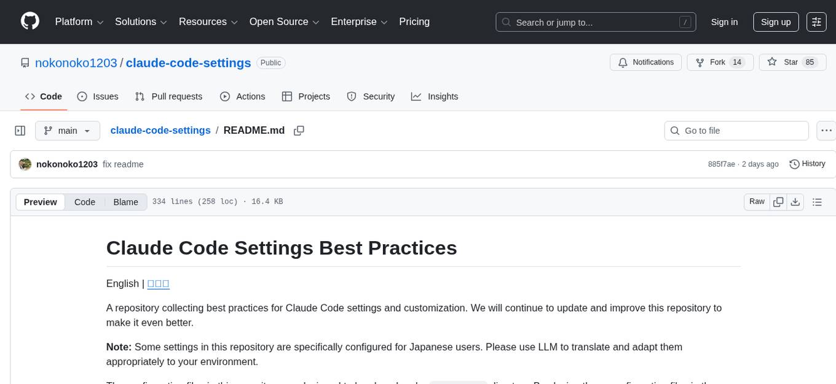The image size is (836, 384).
Task: Open the more options ellipsis menu
Action: 826,130
